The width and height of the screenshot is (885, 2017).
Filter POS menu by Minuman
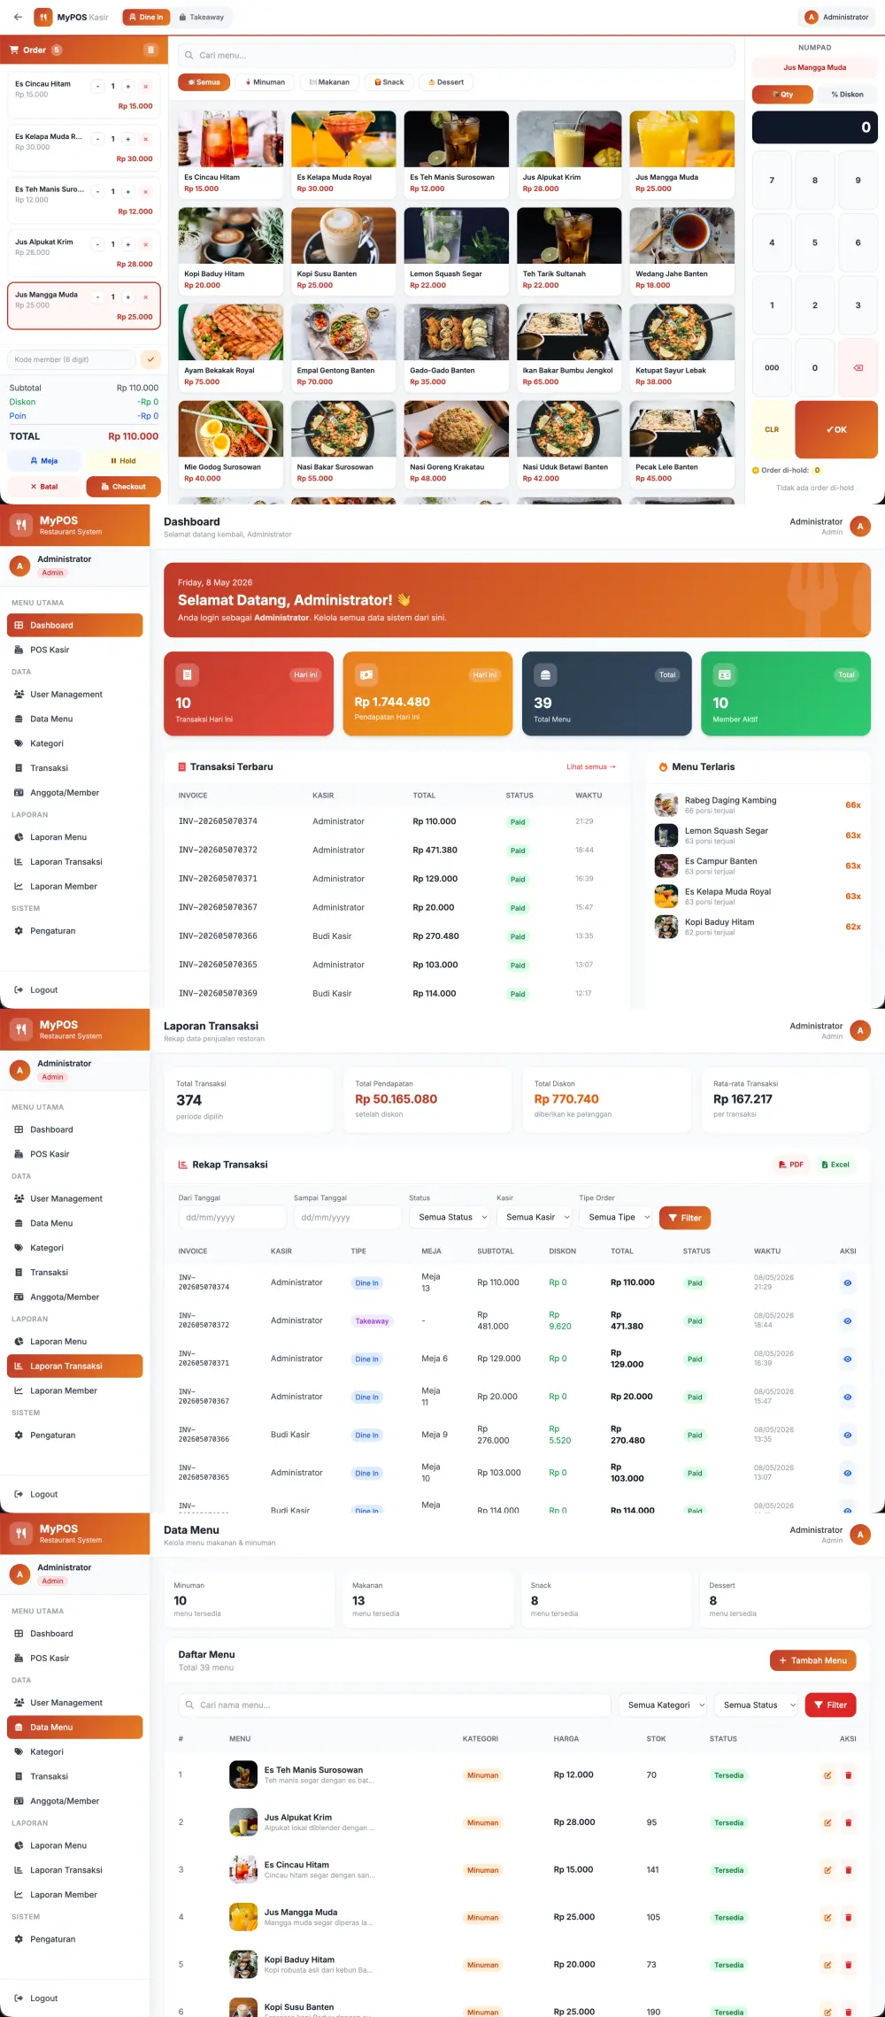(x=265, y=82)
